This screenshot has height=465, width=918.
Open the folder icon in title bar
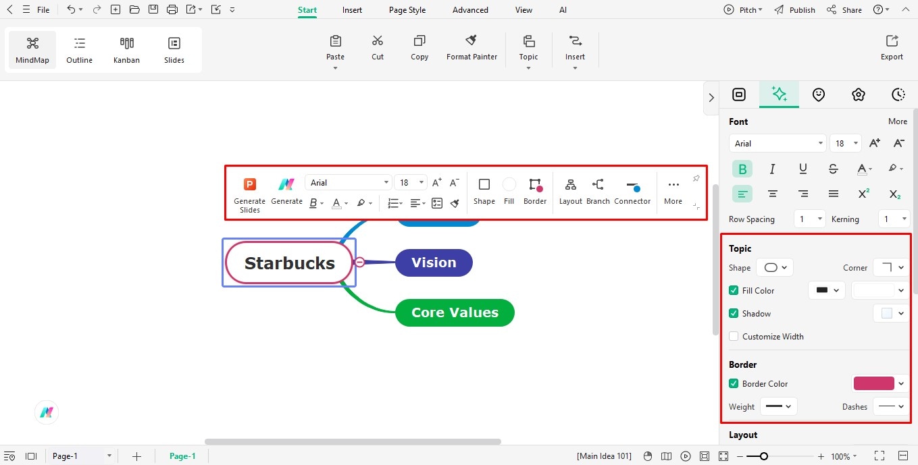[x=134, y=9]
